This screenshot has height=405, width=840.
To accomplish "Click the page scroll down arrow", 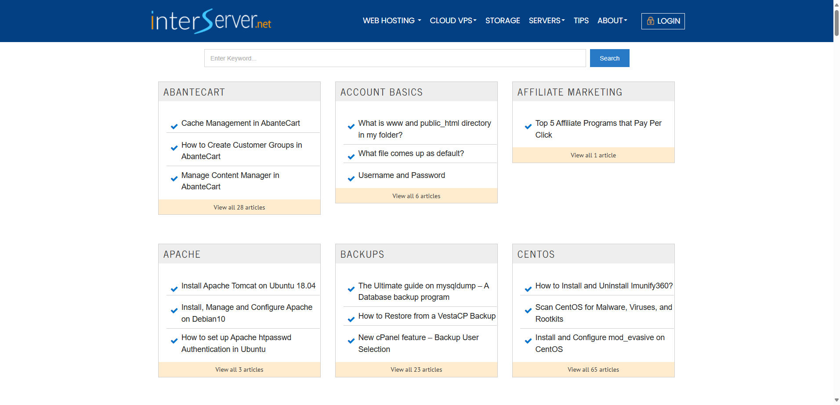I will [x=836, y=400].
